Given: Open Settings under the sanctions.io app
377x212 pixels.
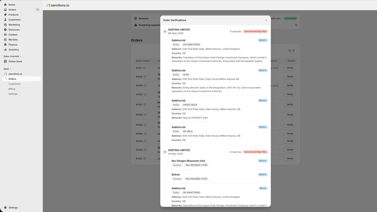Looking at the screenshot, I should coord(13,94).
